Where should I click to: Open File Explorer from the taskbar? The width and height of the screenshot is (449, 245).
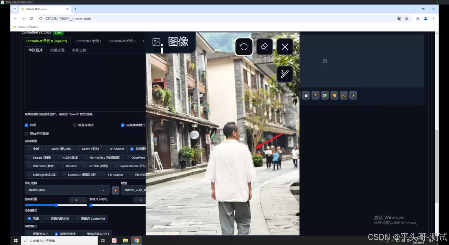click(x=125, y=241)
